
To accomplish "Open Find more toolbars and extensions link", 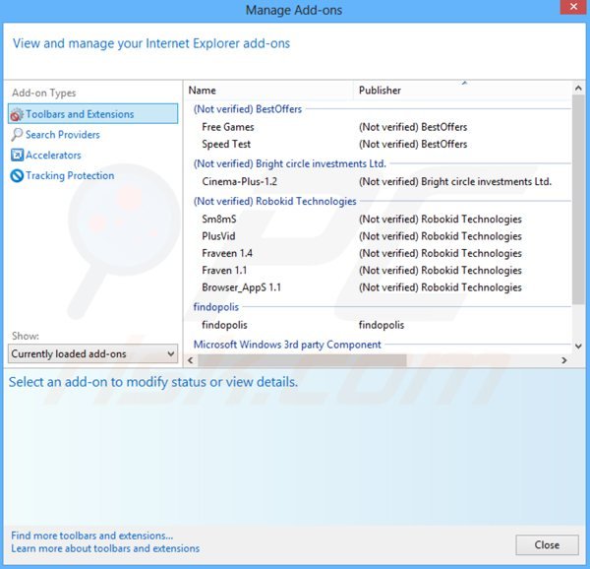I will (91, 536).
